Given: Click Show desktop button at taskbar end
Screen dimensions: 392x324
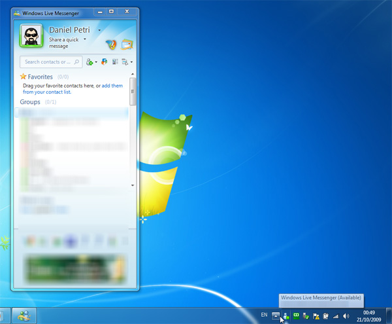Looking at the screenshot, I should pos(389,315).
